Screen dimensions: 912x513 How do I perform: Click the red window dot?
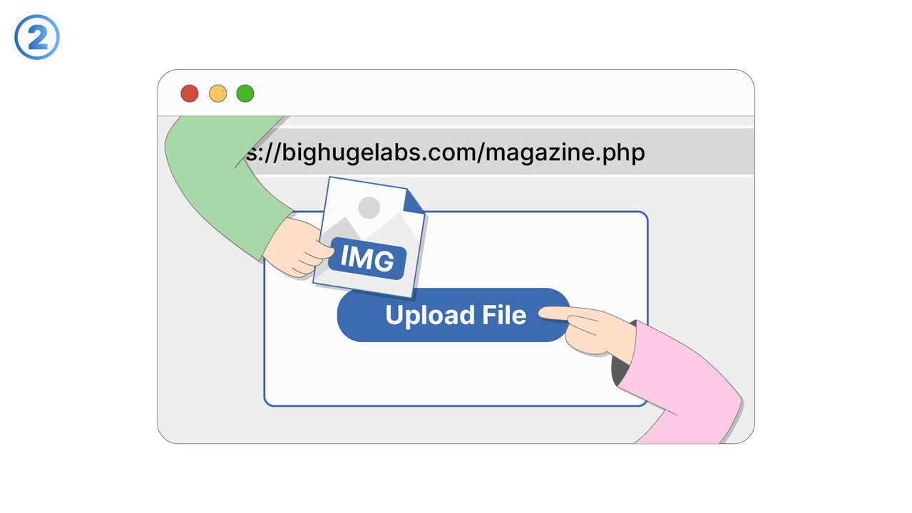189,93
